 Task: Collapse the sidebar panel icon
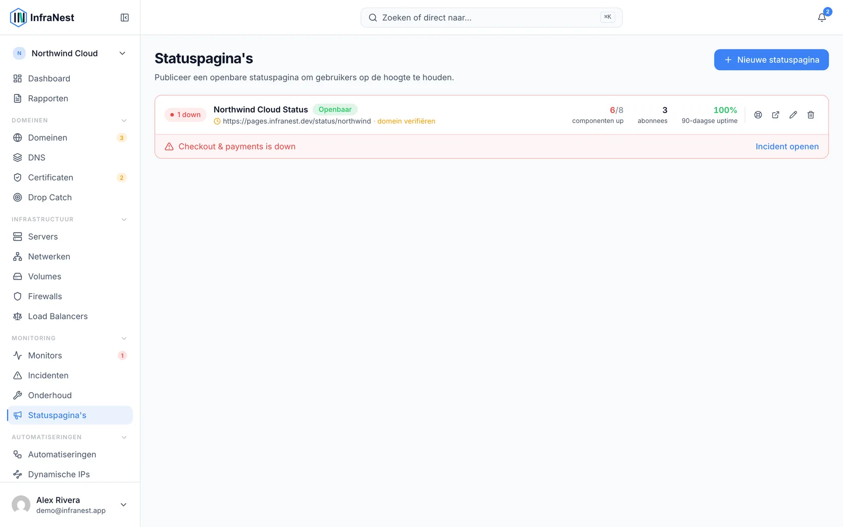[x=125, y=17]
